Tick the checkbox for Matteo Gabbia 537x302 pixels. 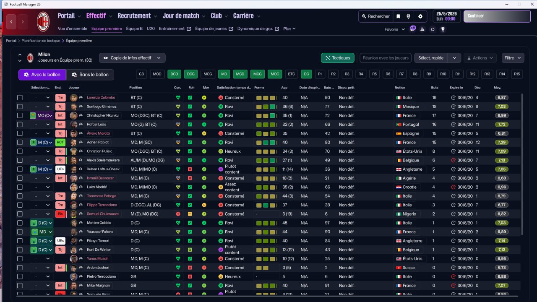pyautogui.click(x=20, y=223)
